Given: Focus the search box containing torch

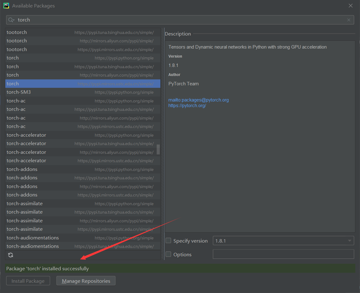Looking at the screenshot, I should [x=180, y=20].
